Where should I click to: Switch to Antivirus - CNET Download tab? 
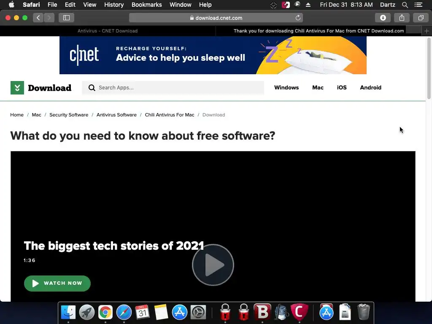(x=108, y=31)
